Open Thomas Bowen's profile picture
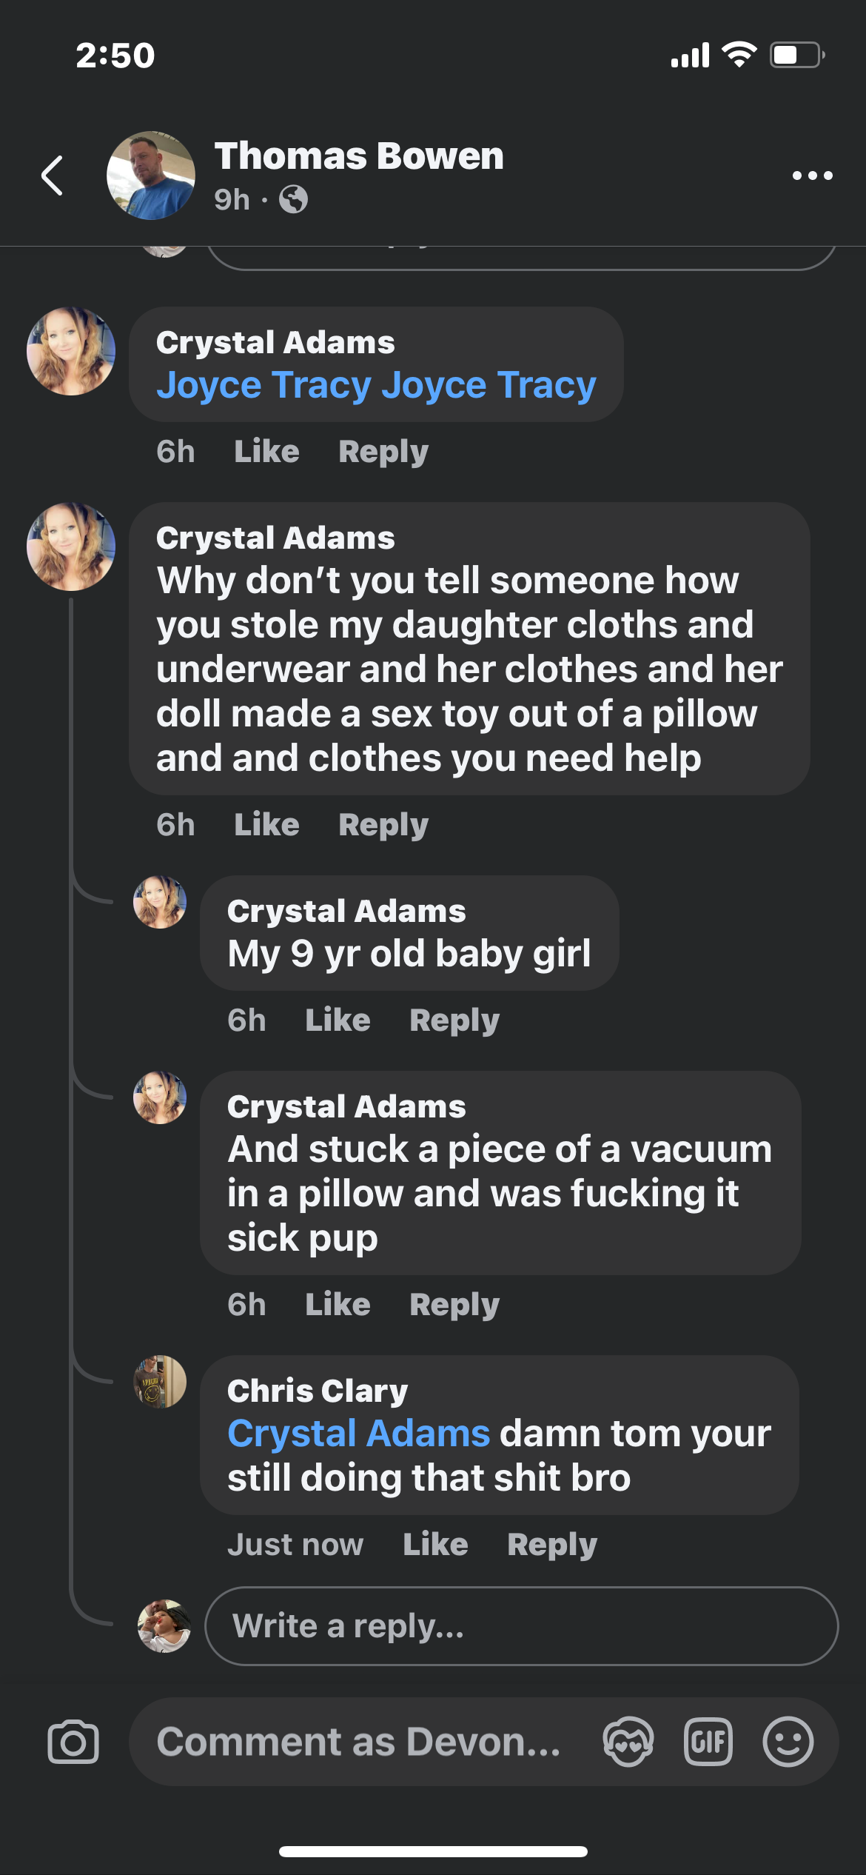Screen dimensions: 866x1875 (151, 176)
